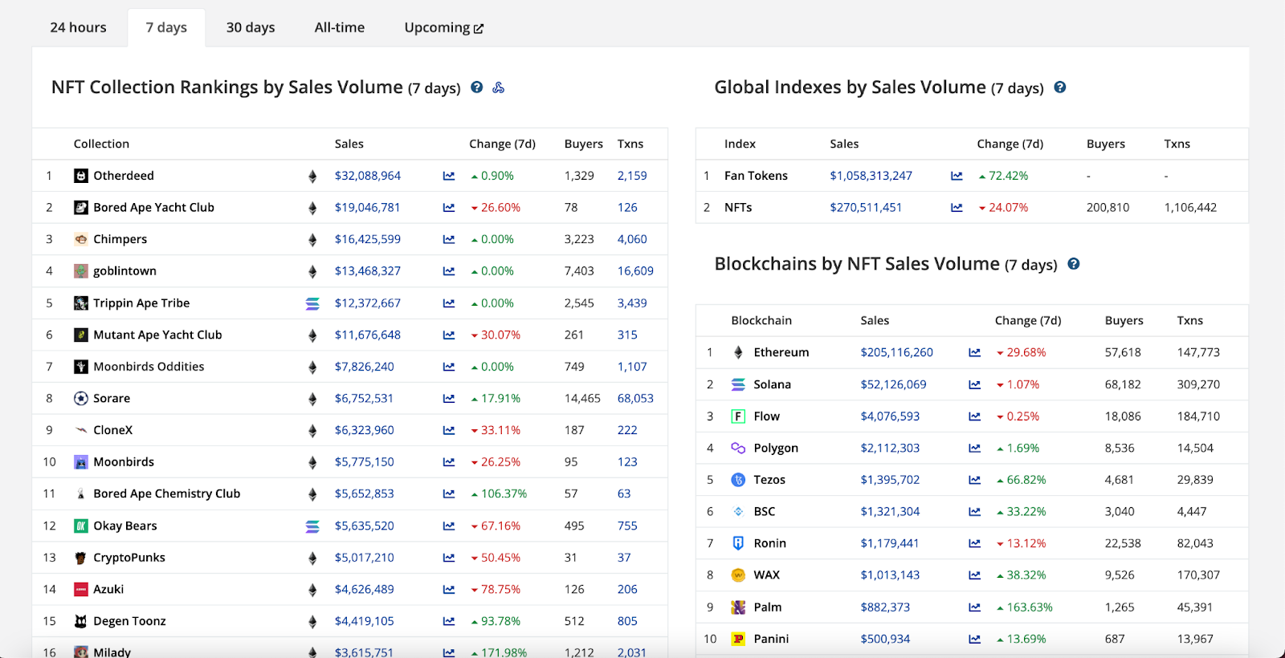The image size is (1285, 658).
Task: Open goblintown sales chart icon
Action: (449, 271)
